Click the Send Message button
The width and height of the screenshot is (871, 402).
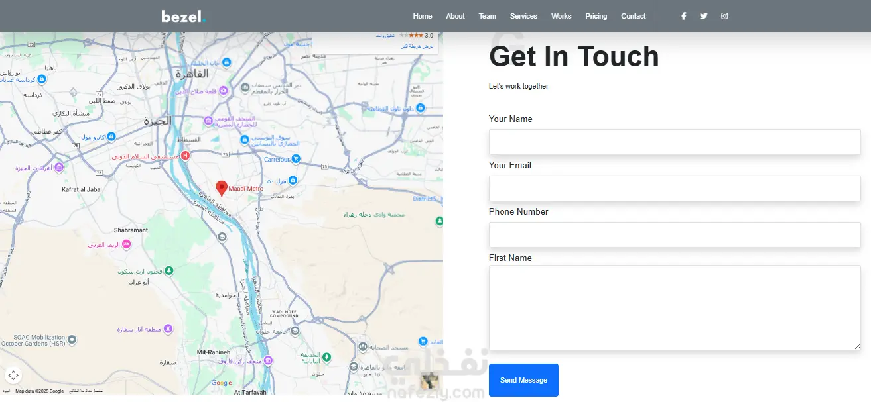[x=523, y=380]
